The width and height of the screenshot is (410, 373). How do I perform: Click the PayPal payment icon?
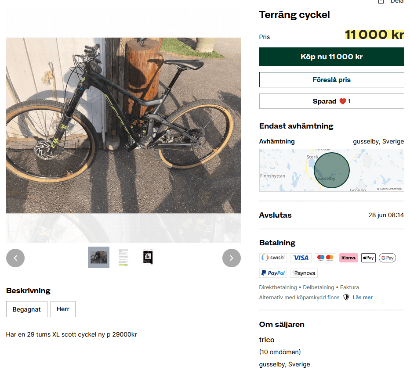click(x=273, y=273)
